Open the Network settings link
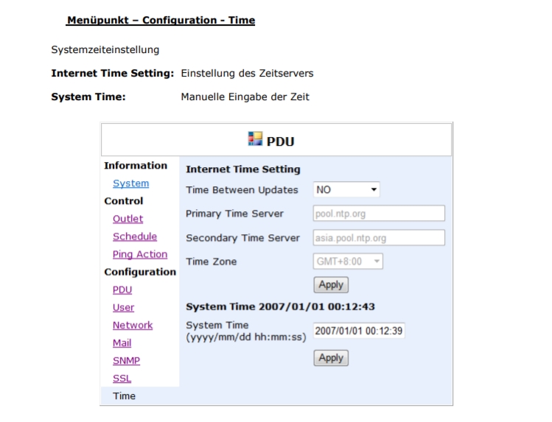Viewport: 552px width, 422px height. (133, 326)
